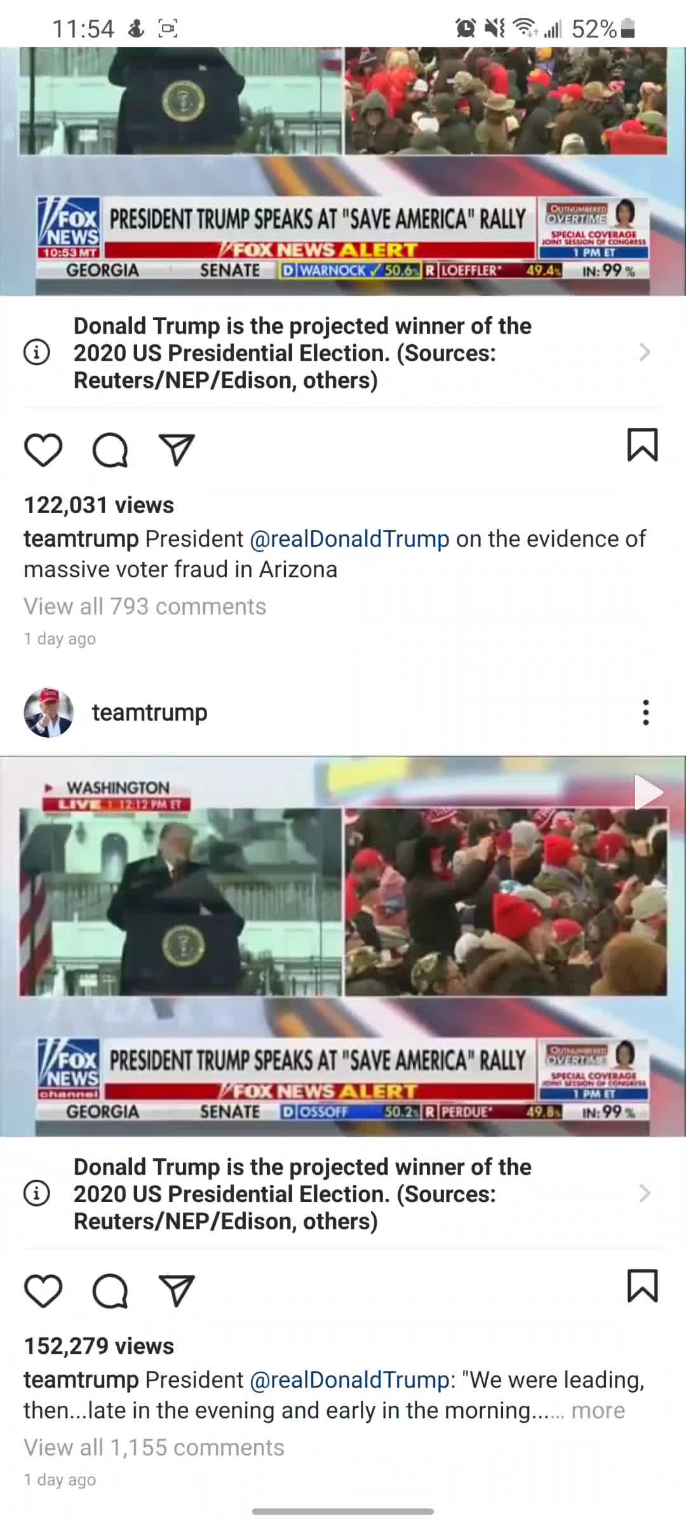Tap comment icon on the 152,279 views post
Screen dimensions: 686x1524
click(111, 1292)
